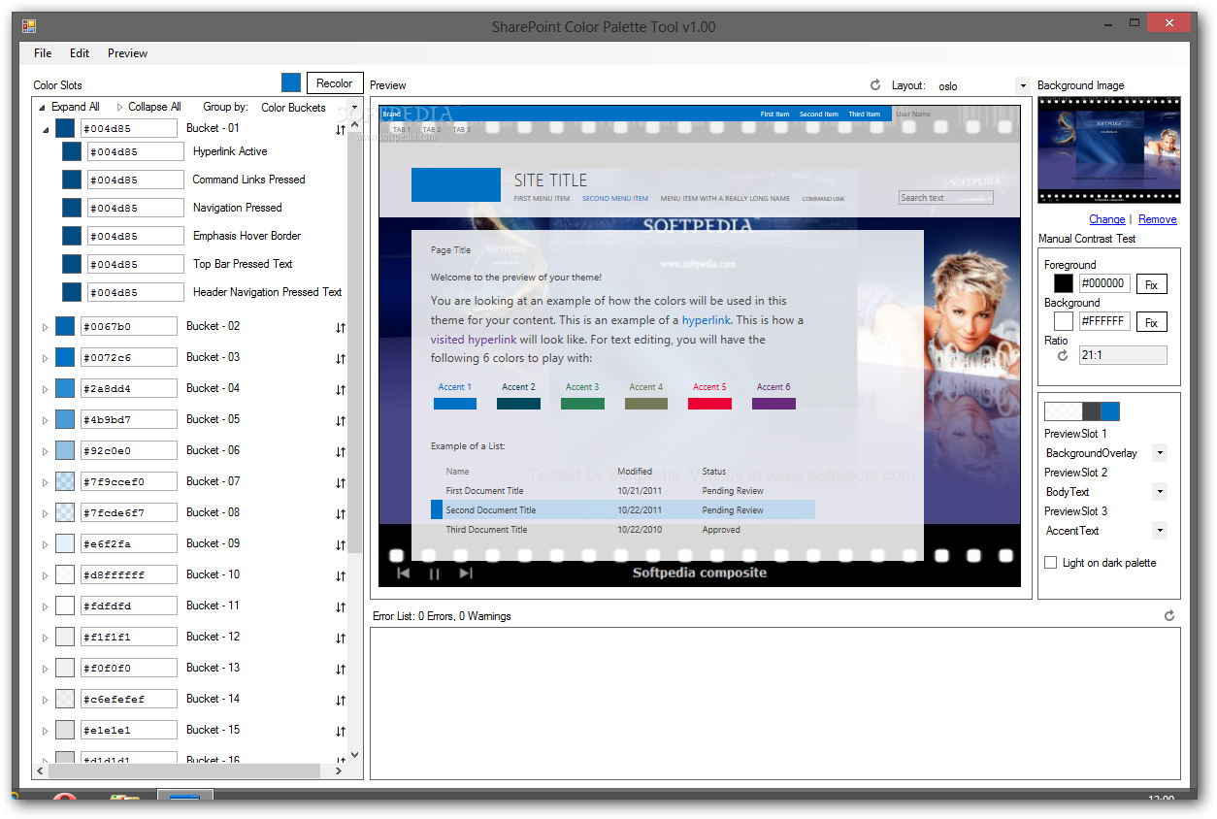Click Collapse All in Color Slots

point(154,107)
